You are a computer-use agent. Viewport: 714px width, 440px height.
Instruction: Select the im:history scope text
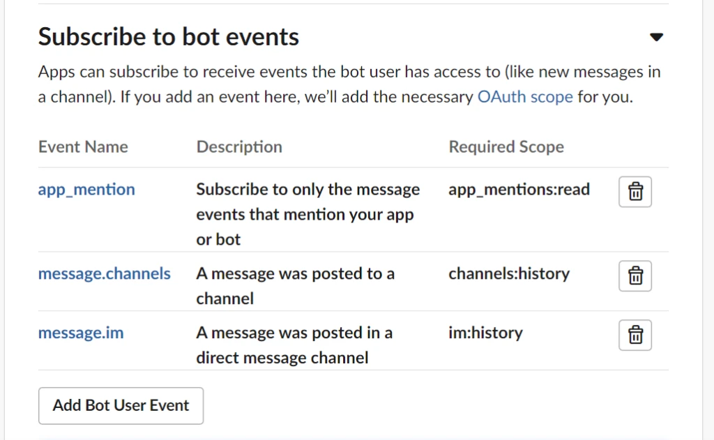point(485,333)
